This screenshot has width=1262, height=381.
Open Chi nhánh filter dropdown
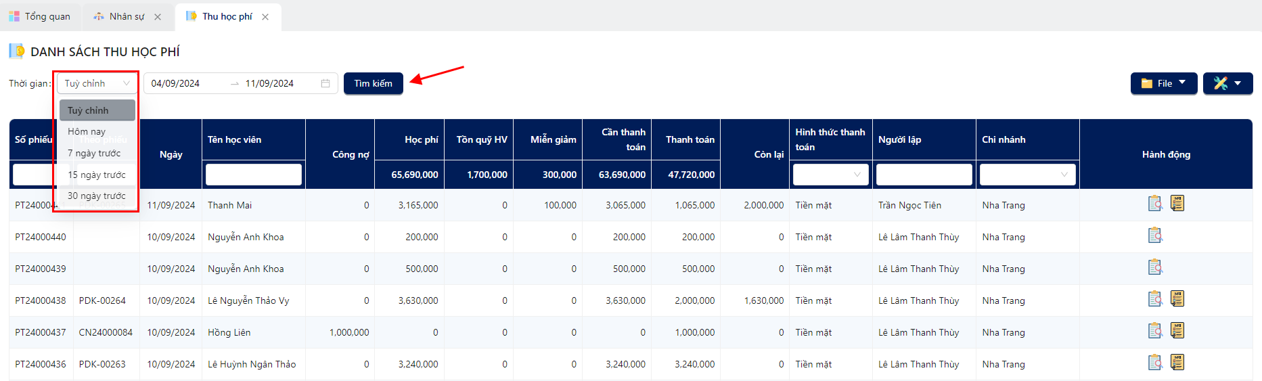1028,175
